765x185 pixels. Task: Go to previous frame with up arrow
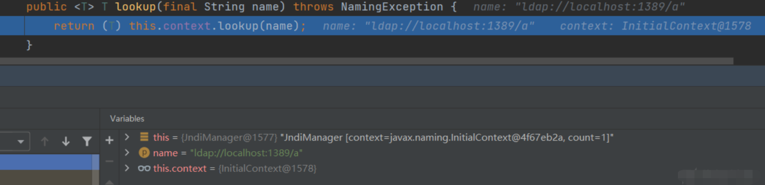pyautogui.click(x=45, y=141)
